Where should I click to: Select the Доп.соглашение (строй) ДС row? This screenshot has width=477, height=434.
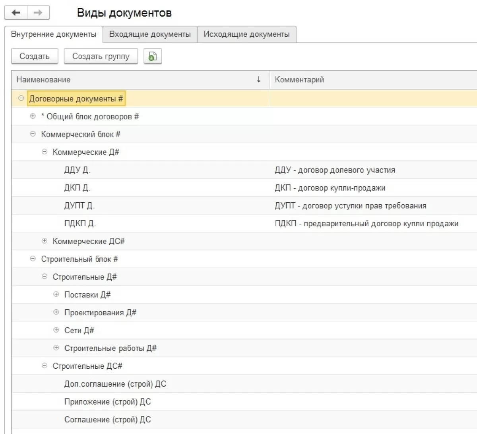[x=115, y=384]
